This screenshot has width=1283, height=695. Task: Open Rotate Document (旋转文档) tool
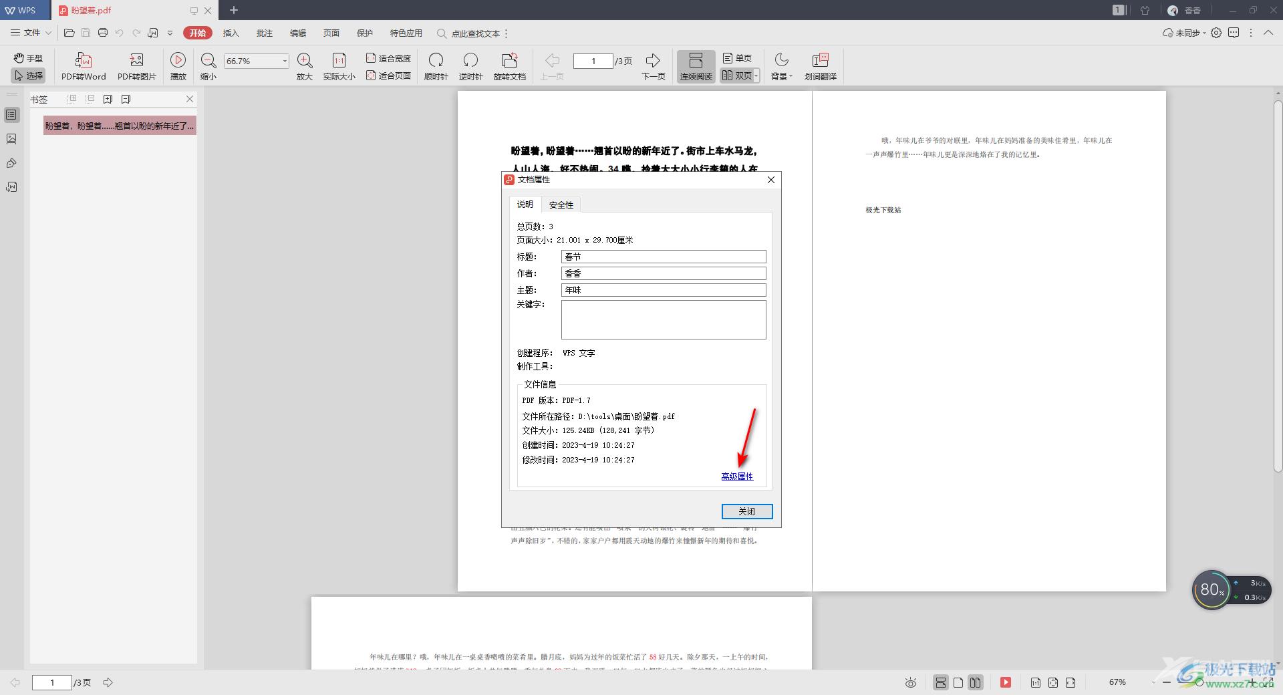pyautogui.click(x=509, y=67)
